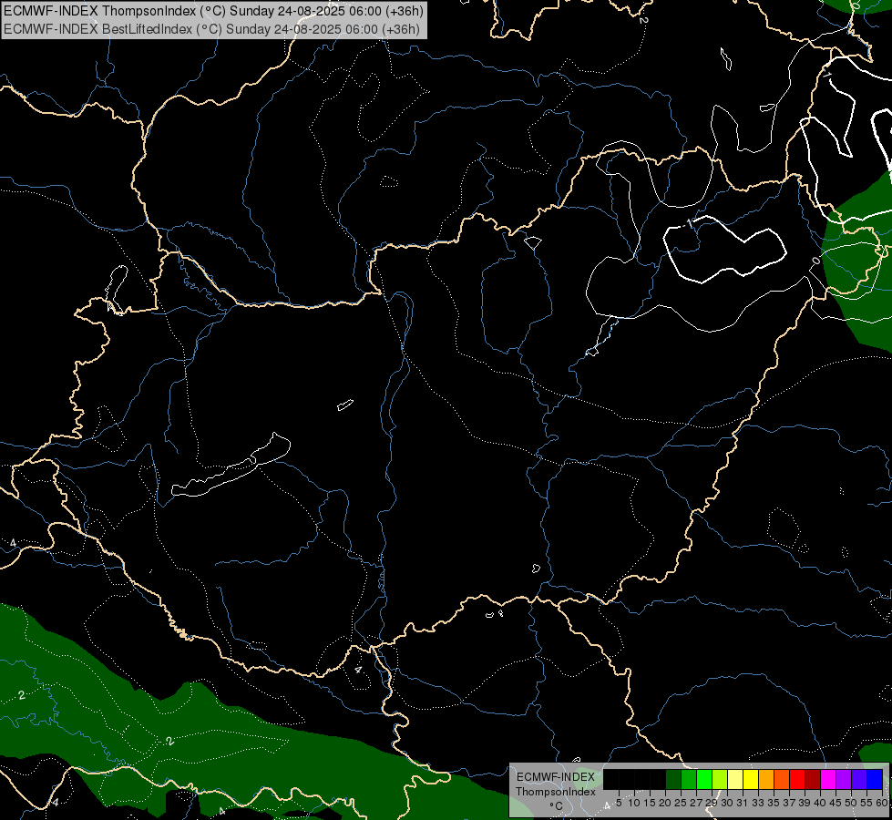This screenshot has height=820, width=892.
Task: Pick the yellow-green 29–30 legend swatch
Action: [720, 779]
